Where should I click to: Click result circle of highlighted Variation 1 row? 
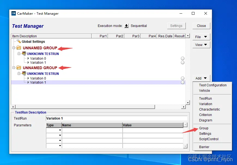pos(183,82)
